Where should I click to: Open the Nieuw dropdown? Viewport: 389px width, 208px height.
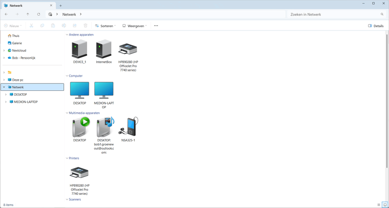tap(13, 26)
